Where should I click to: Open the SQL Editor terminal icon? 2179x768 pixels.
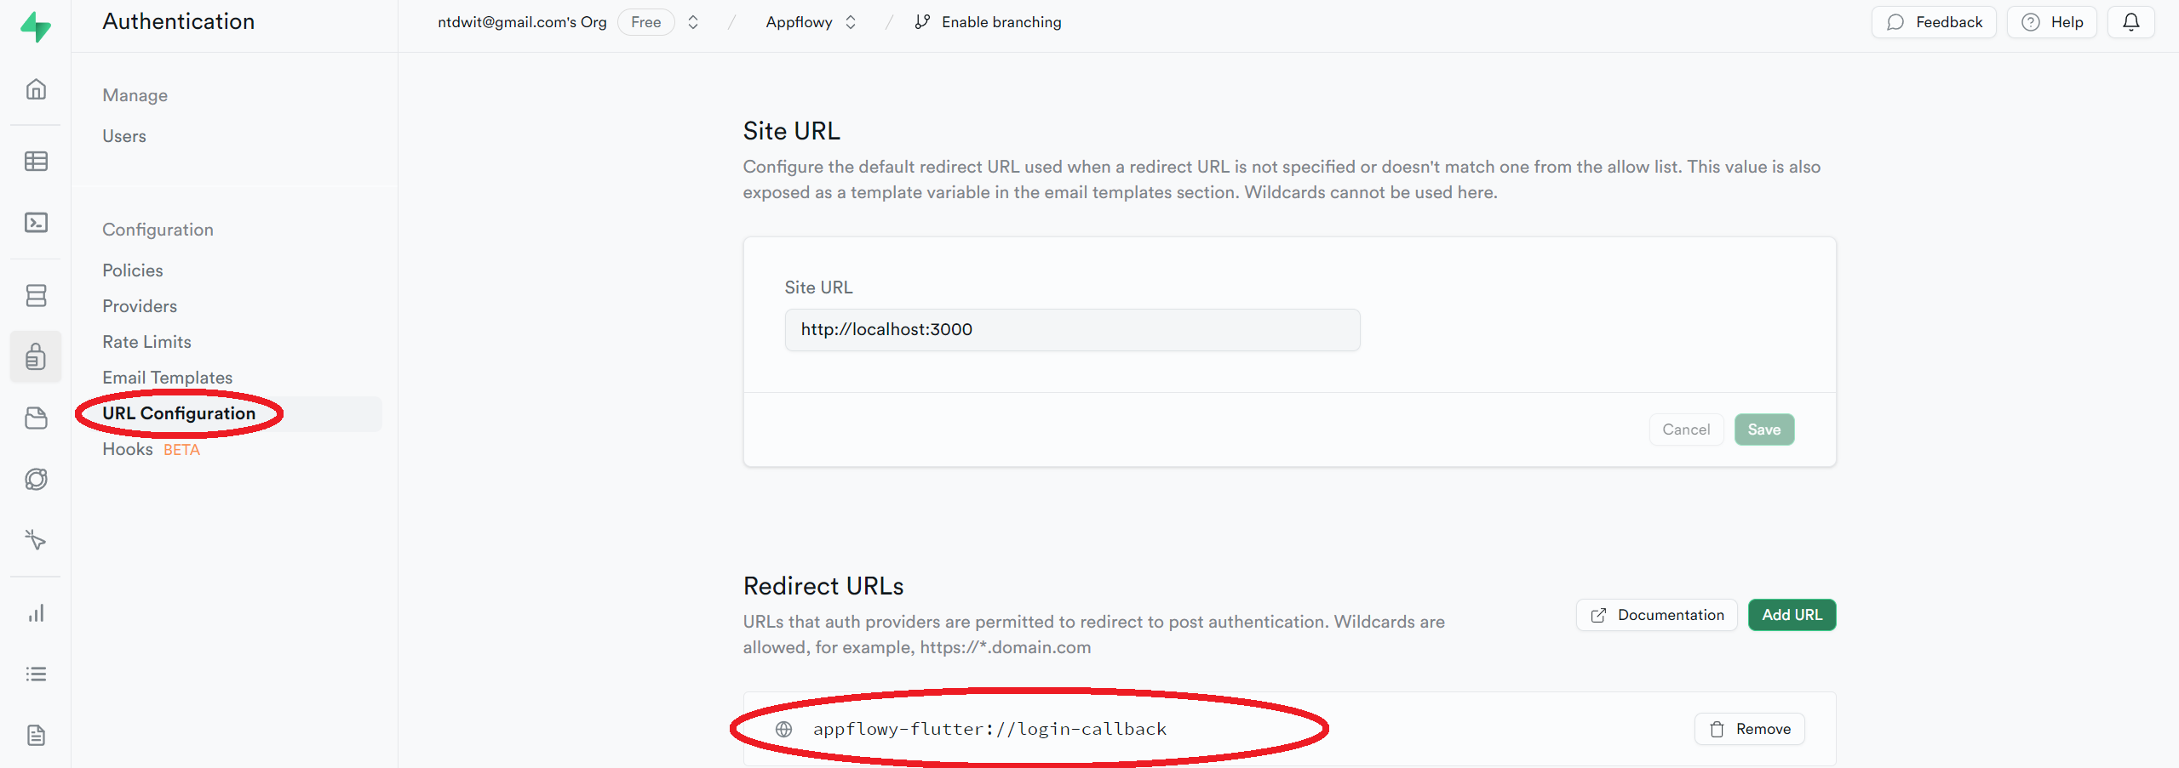tap(36, 223)
